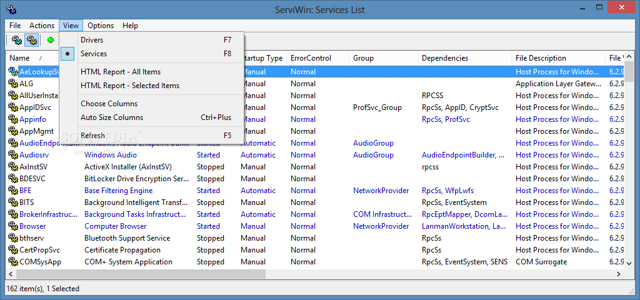Click the gear icon of AppIDSvc row
Screen dimensions: 640x300
14,107
